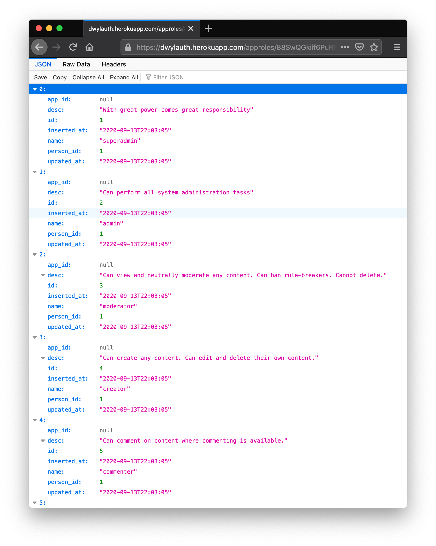This screenshot has height=546, width=436.
Task: Close the dwylauth.herokuapp.com tab
Action: [x=191, y=28]
